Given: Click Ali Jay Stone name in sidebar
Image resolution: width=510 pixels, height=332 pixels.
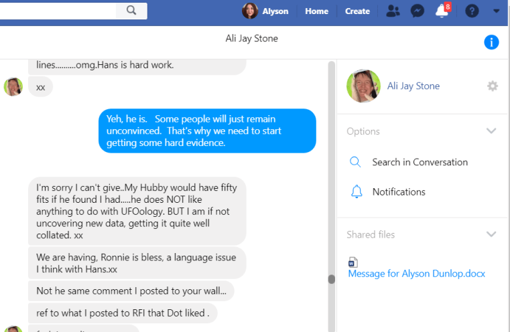Looking at the screenshot, I should (413, 86).
